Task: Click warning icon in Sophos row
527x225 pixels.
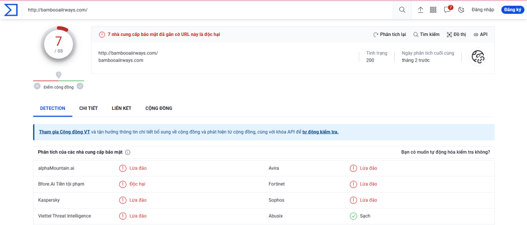Action: click(353, 200)
